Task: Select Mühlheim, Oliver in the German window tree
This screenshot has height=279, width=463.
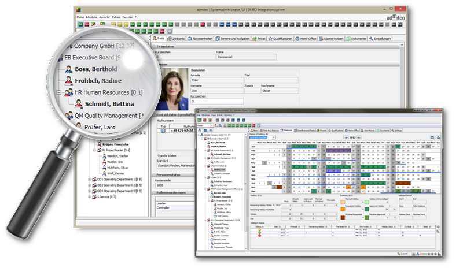Action: (x=117, y=168)
